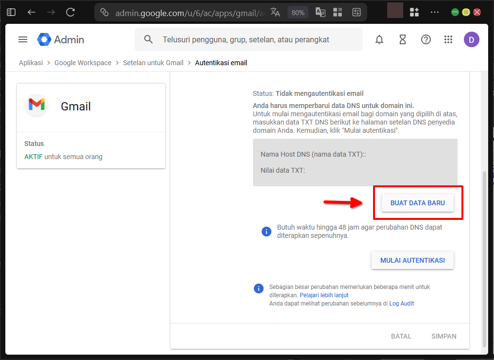Open the purple account avatar D

click(x=472, y=39)
